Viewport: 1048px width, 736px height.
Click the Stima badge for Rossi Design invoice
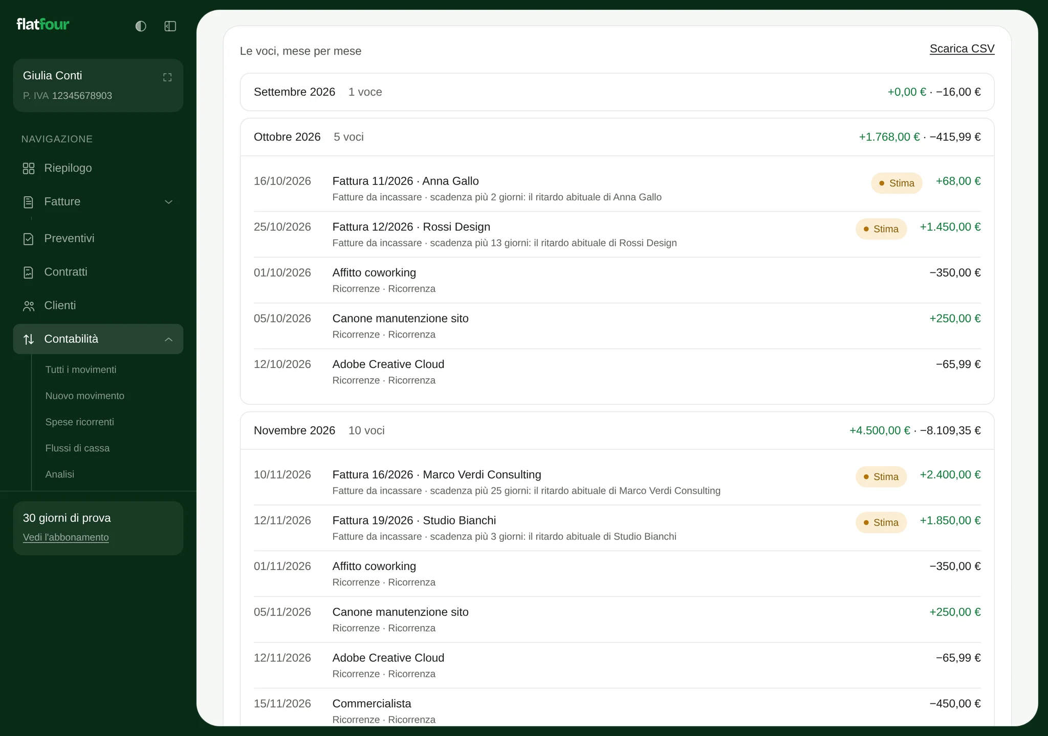pos(881,229)
